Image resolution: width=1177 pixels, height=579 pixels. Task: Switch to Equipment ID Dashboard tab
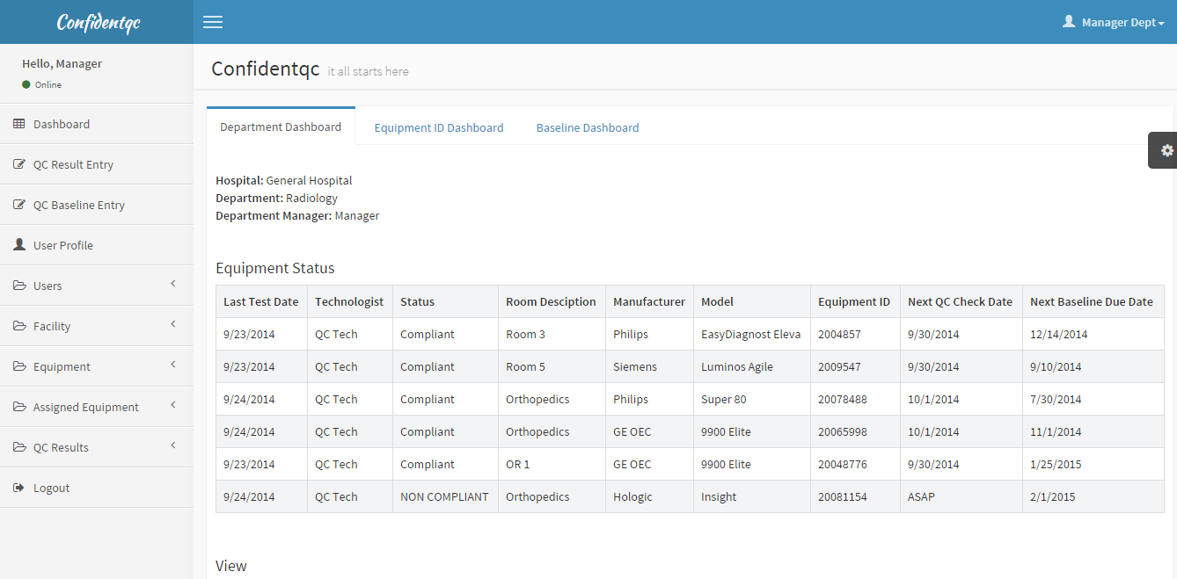click(x=439, y=127)
